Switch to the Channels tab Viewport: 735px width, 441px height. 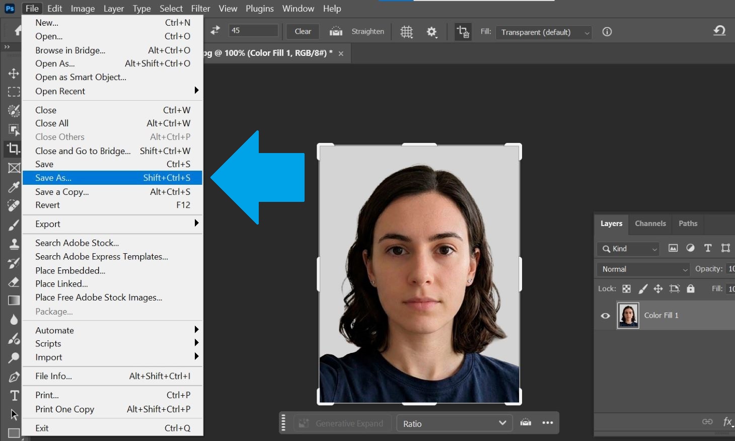[x=650, y=224]
